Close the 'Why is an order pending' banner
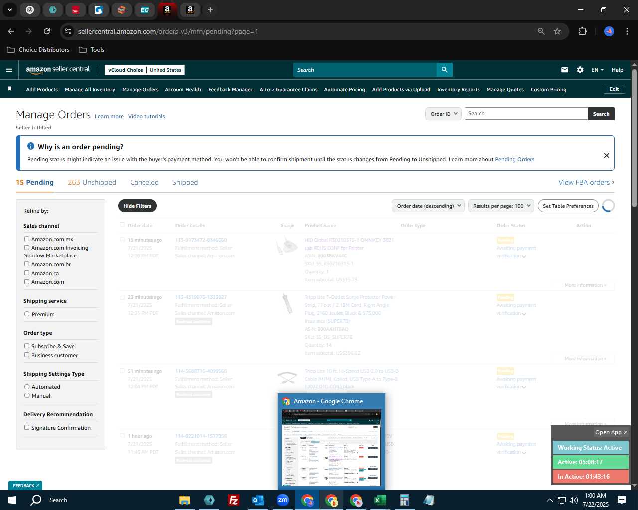This screenshot has width=638, height=510. point(607,155)
